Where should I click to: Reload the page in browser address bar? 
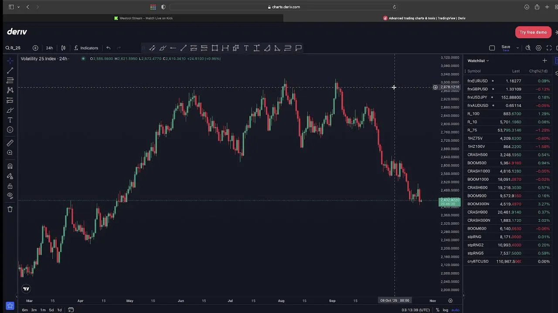(394, 7)
